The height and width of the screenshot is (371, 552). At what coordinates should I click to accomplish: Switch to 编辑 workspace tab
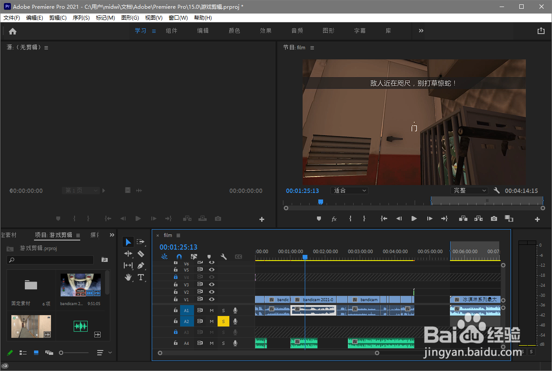tap(203, 31)
